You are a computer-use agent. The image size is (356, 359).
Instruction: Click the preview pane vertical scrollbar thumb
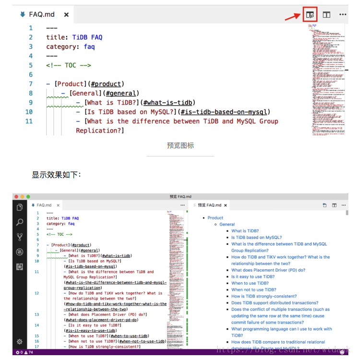pos(347,213)
